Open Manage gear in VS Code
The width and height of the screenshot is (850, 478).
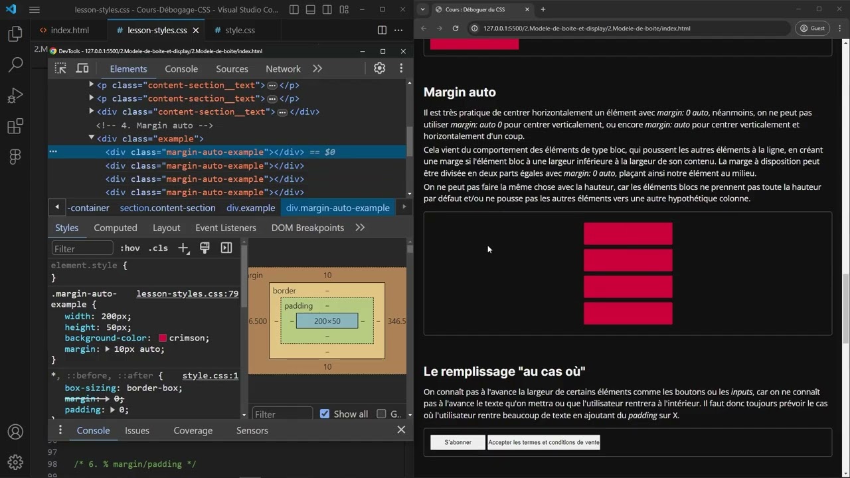(15, 461)
